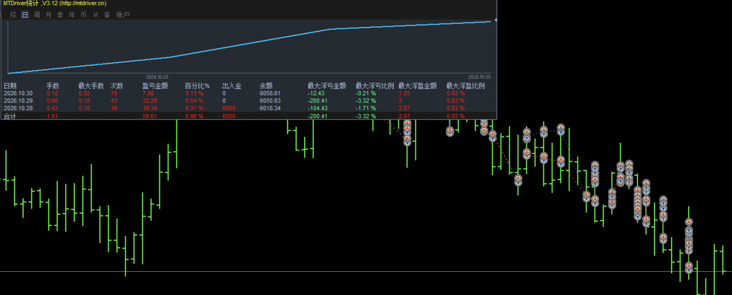The width and height of the screenshot is (732, 295).
Task: Select the M tab in statistics panel
Action: 95,15
